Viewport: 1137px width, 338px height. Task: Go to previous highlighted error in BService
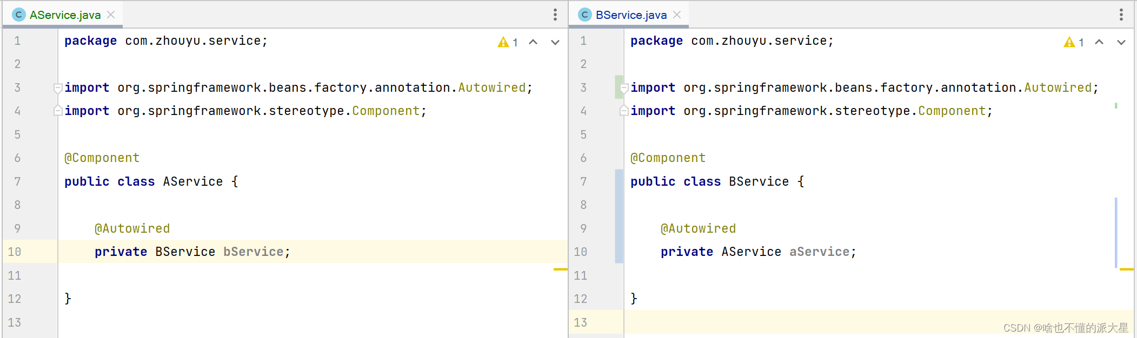1099,42
